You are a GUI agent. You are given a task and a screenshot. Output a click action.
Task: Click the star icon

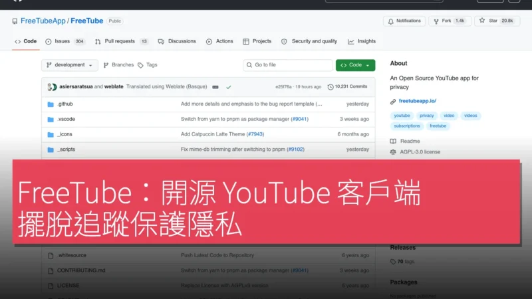pos(482,21)
